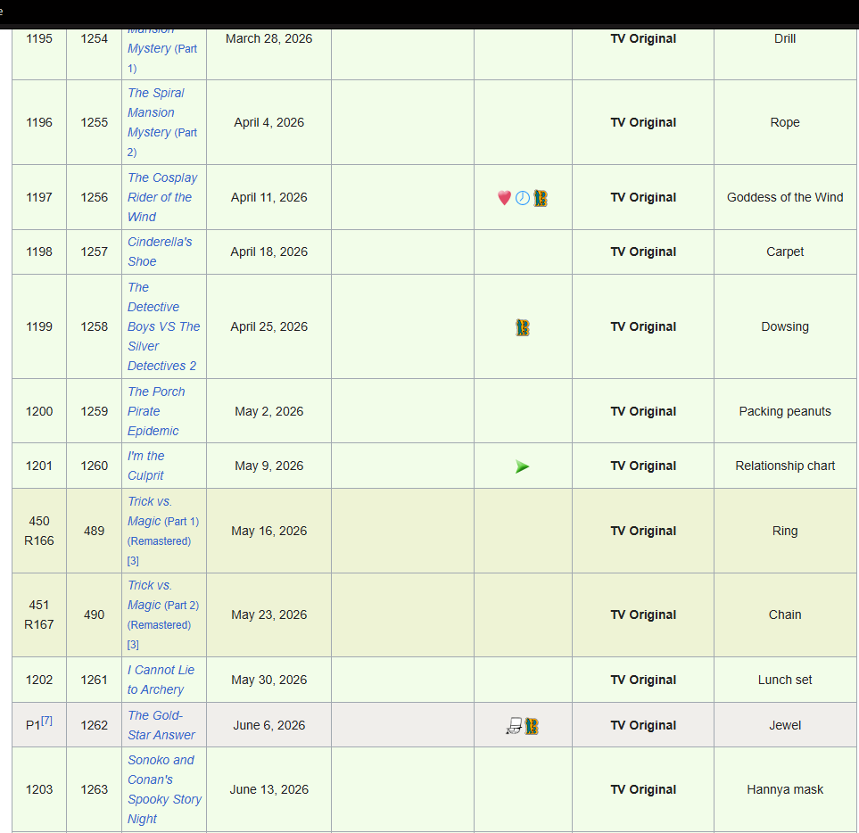Click the number 489 cell
This screenshot has width=859, height=833.
tap(95, 531)
